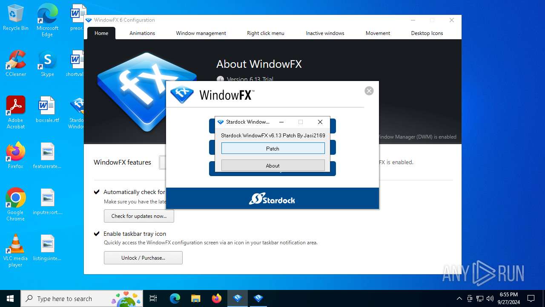The image size is (545, 307).
Task: Open the Recycle Bin desktop icon
Action: click(x=16, y=17)
